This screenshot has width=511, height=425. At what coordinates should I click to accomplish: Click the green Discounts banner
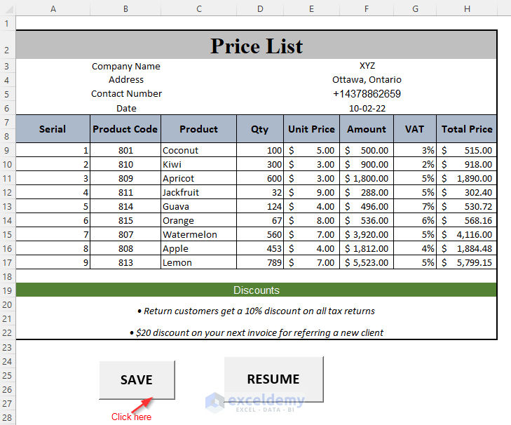(256, 290)
